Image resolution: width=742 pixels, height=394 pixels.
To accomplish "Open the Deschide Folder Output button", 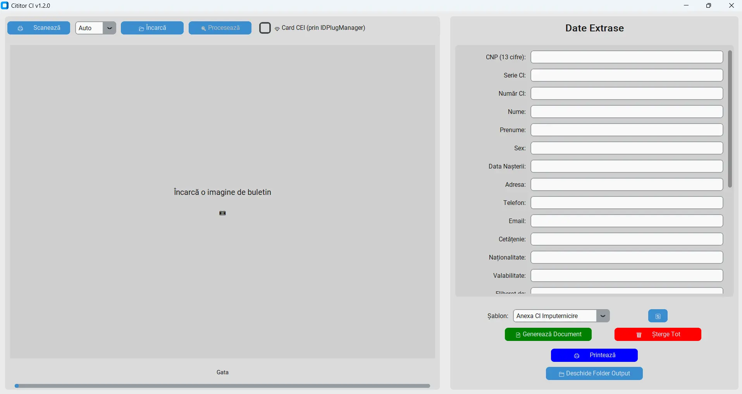I will tap(594, 373).
